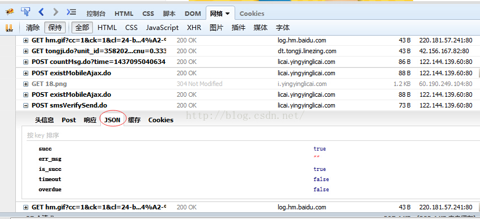
Task: Click the overdue JSON key
Action: pyautogui.click(x=50, y=190)
